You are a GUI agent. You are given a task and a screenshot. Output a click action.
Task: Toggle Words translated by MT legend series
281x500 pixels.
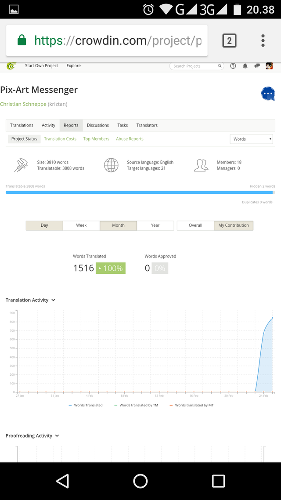point(191,405)
